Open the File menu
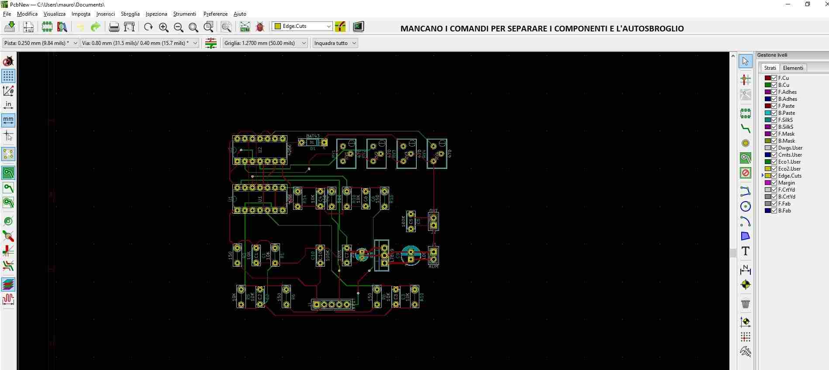Screen dimensions: 829x370 tap(7, 14)
